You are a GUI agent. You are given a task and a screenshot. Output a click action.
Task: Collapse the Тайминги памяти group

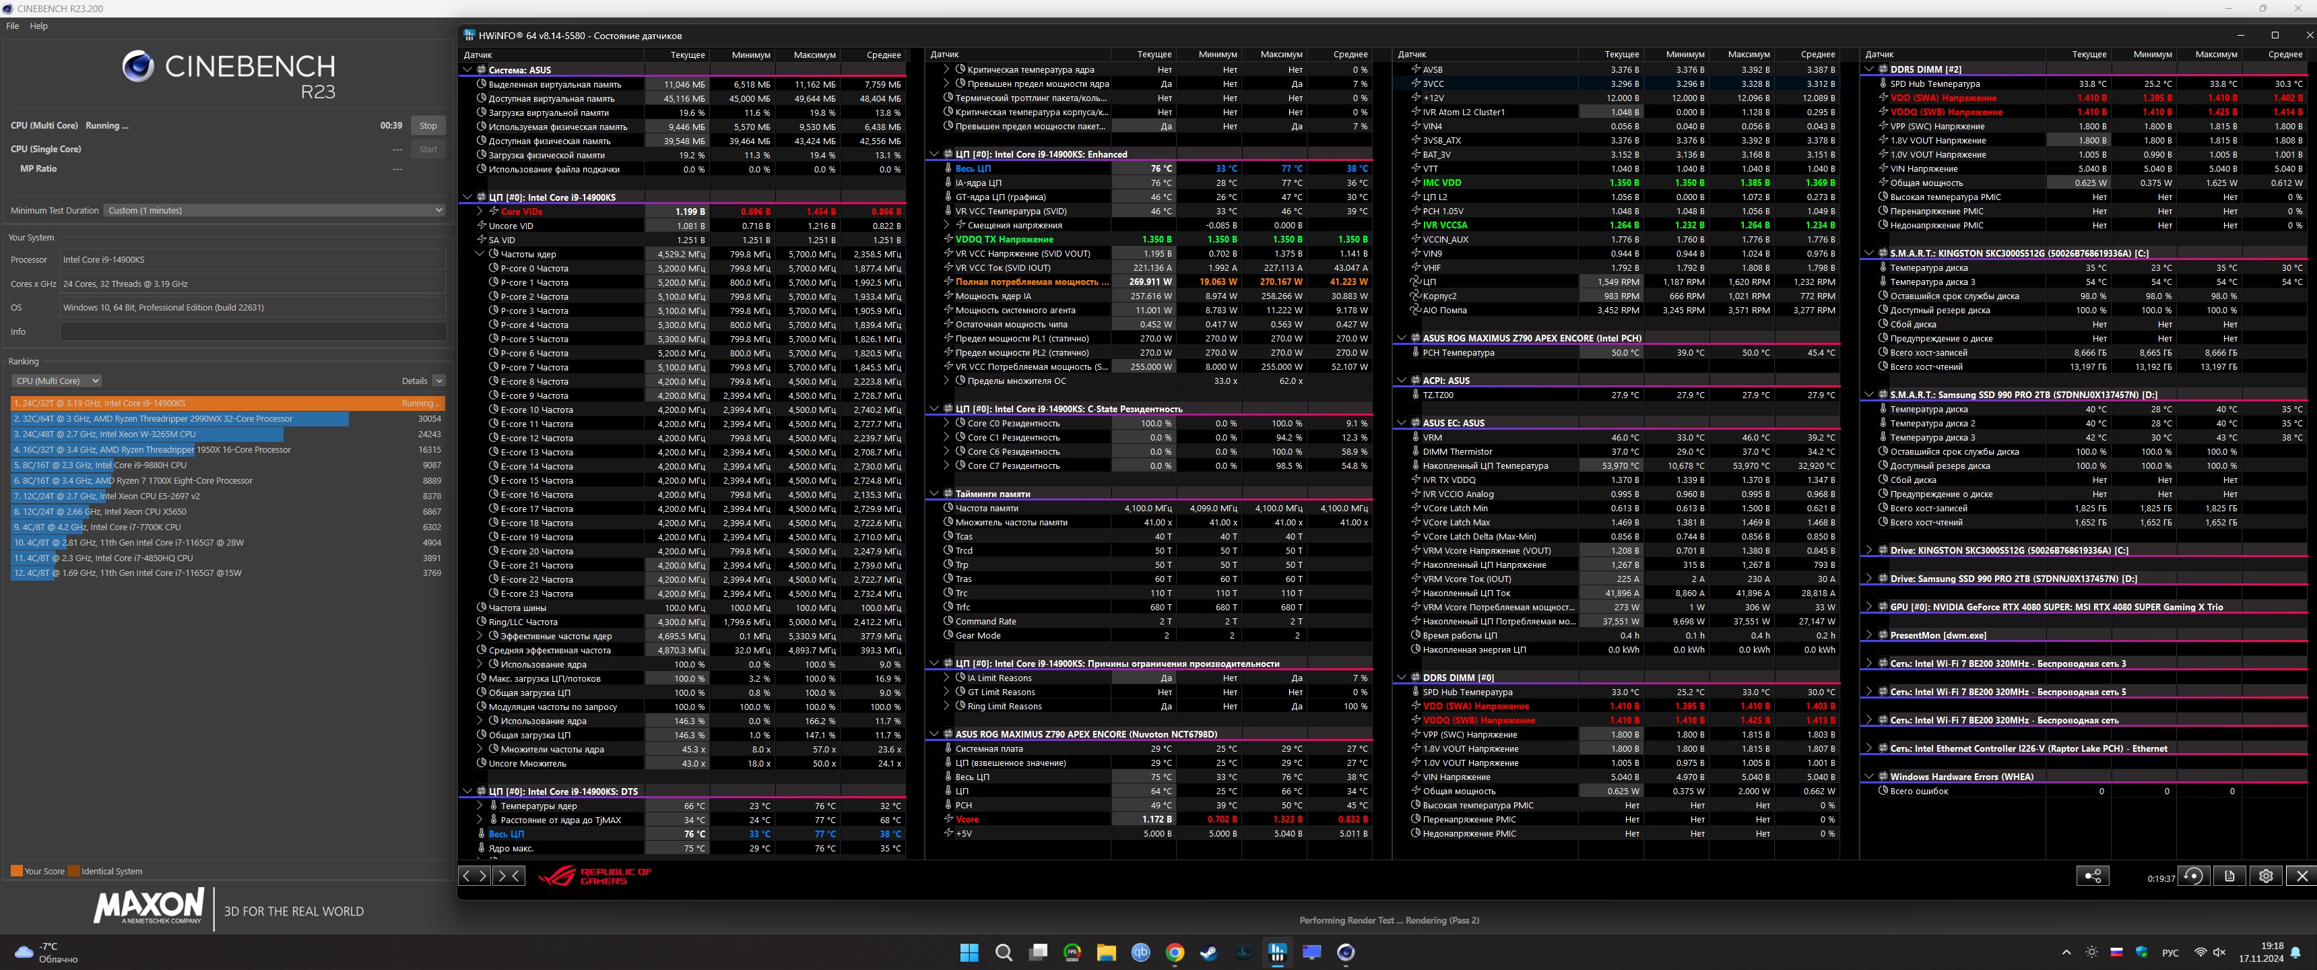934,494
